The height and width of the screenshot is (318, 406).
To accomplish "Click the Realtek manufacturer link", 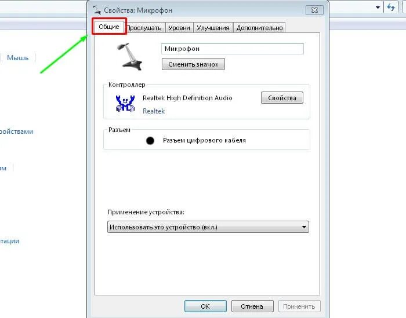I will coord(154,111).
